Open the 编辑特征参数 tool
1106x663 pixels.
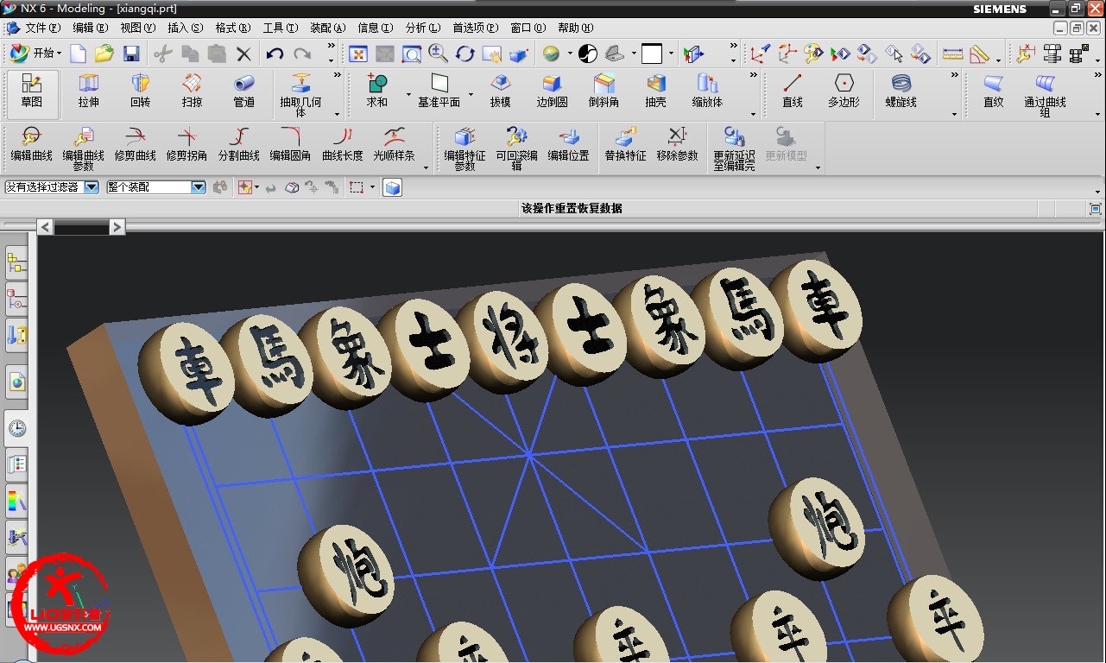tap(465, 148)
